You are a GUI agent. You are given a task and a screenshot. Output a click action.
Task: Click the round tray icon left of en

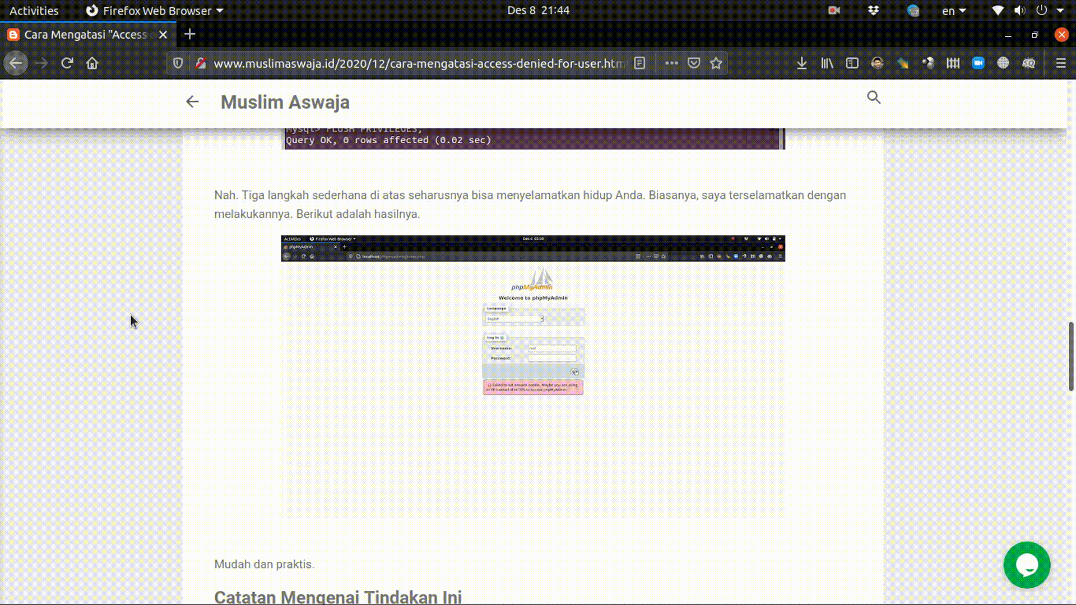(x=913, y=11)
